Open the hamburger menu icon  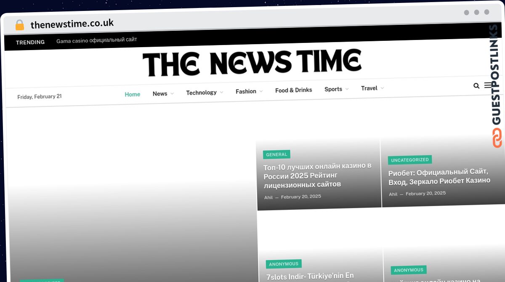[488, 85]
